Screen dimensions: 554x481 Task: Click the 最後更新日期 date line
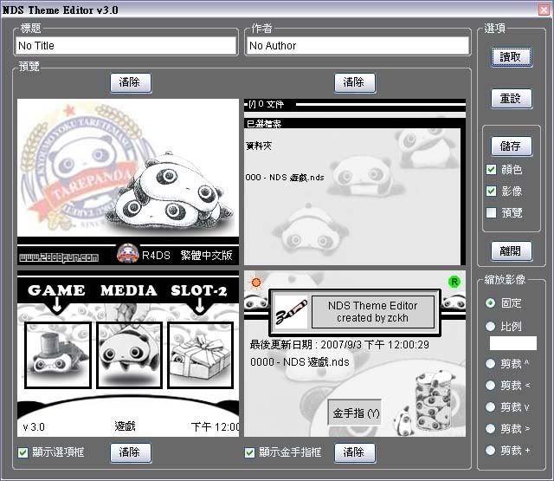pyautogui.click(x=339, y=344)
